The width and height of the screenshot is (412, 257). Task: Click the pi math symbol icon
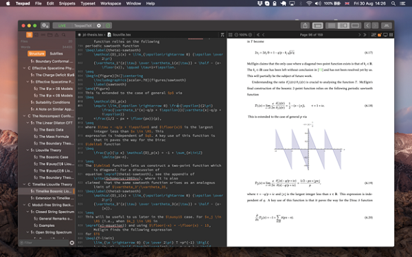click(222, 35)
